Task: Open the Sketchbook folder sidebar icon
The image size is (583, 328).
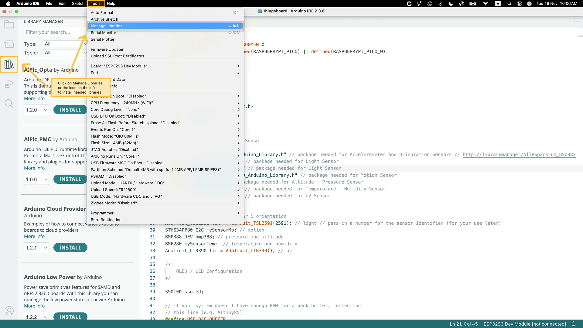Action: (9, 25)
